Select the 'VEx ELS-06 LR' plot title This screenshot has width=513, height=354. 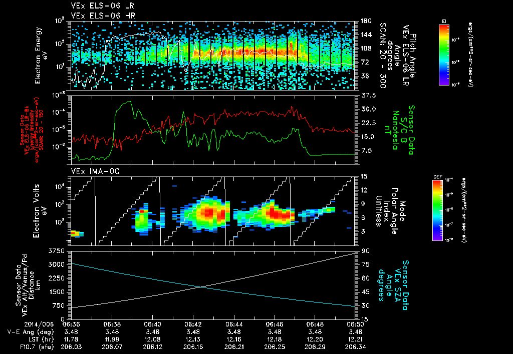pos(102,6)
